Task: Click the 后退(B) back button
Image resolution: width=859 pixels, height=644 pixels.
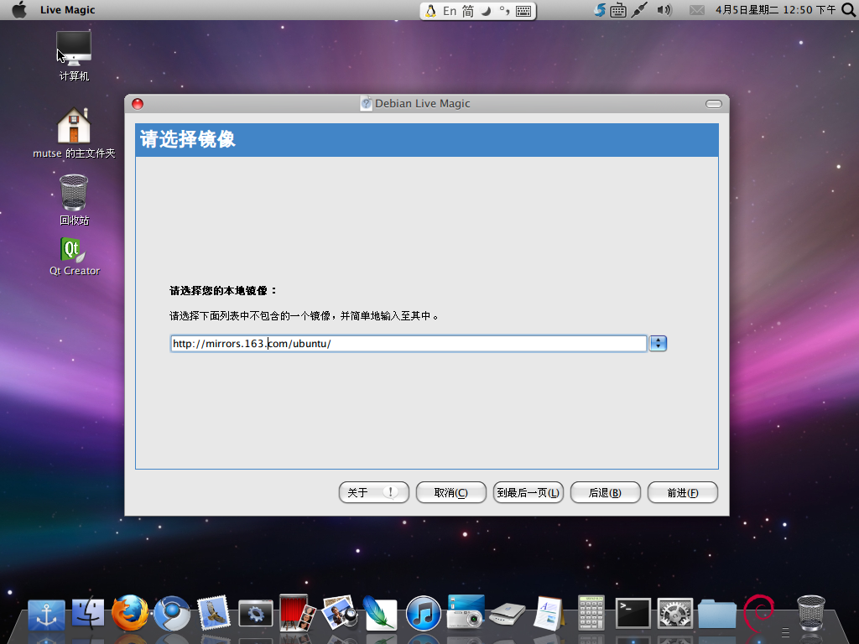Action: [x=606, y=492]
